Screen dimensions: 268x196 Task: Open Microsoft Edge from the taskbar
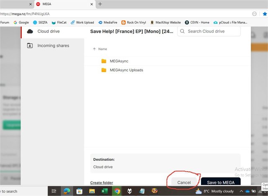(67, 191)
